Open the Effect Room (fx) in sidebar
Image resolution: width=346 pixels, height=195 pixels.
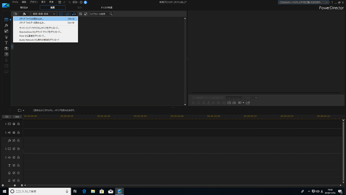[6, 25]
